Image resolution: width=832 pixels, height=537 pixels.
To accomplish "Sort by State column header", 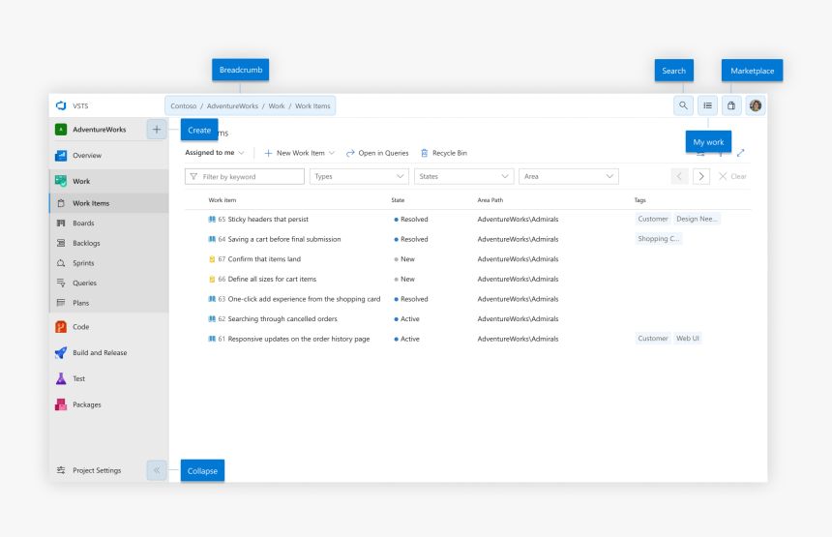I will tap(398, 200).
